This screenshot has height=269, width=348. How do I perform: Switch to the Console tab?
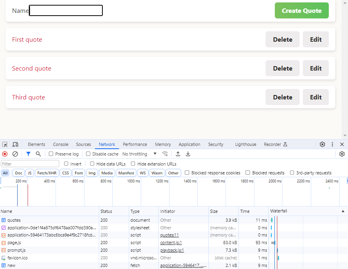pyautogui.click(x=60, y=144)
